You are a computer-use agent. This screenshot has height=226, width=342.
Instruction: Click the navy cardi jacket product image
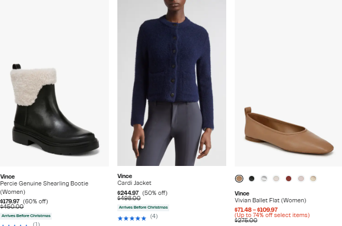pos(172,83)
